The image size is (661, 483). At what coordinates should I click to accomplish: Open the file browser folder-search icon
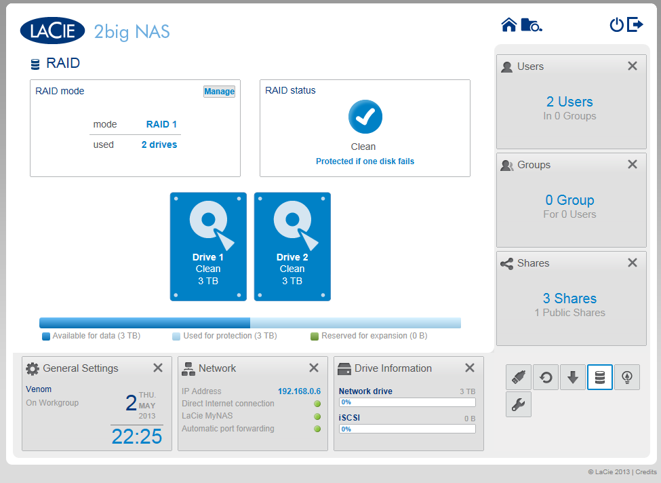point(532,25)
